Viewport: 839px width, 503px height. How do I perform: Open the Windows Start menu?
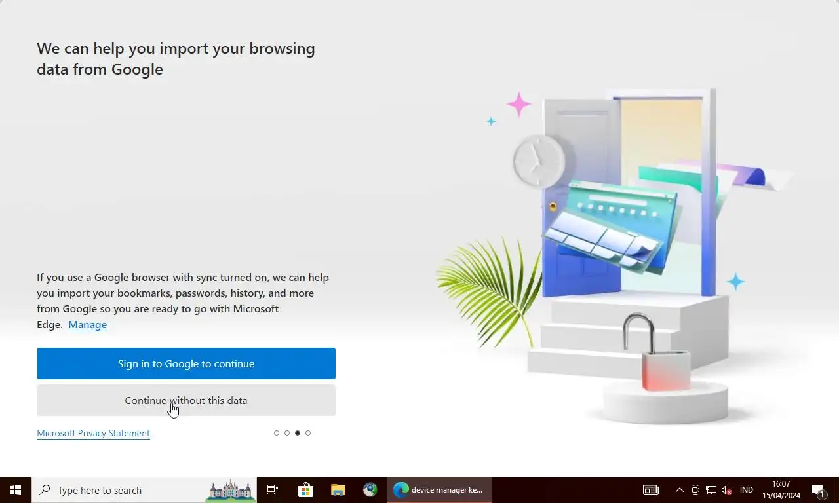pyautogui.click(x=16, y=490)
